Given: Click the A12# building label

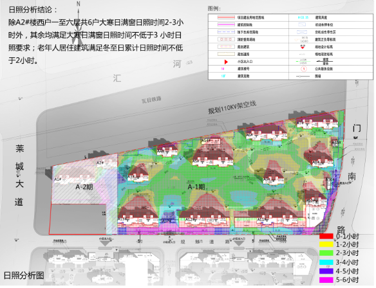Looking at the screenshot, I should point(189,219).
